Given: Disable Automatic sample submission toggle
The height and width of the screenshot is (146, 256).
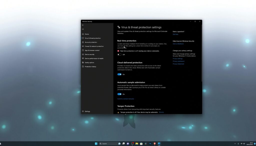Looking at the screenshot, I should click(119, 94).
